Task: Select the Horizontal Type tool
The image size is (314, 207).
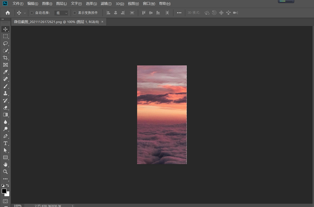Action: click(5, 143)
